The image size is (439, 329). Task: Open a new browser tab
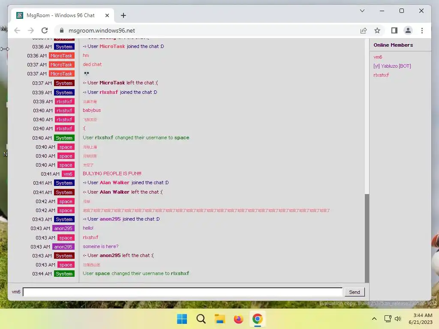tap(123, 15)
